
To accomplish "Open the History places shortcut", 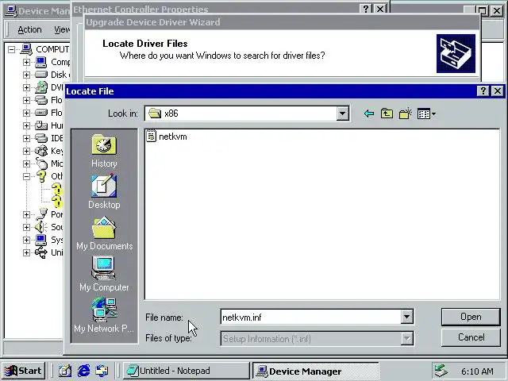I will click(x=104, y=151).
